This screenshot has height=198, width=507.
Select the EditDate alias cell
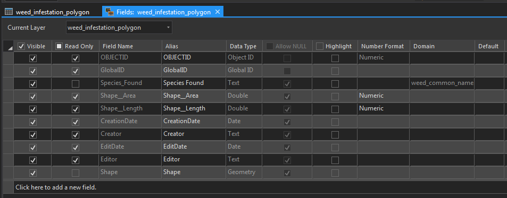194,147
